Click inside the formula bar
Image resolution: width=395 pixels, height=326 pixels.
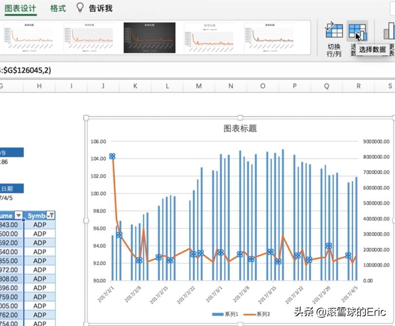click(195, 70)
